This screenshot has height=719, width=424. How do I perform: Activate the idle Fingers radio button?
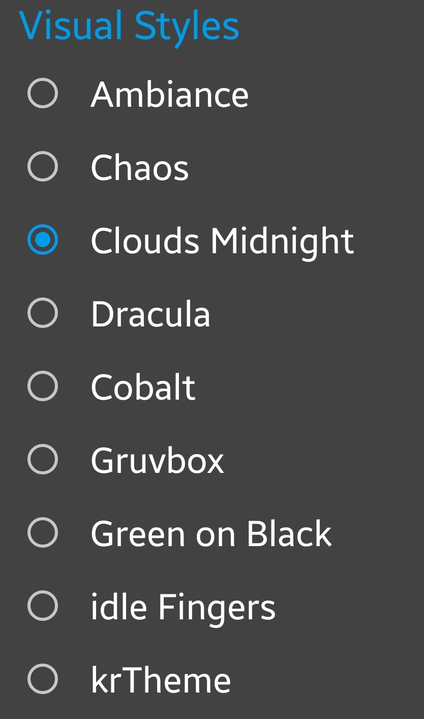coord(43,606)
